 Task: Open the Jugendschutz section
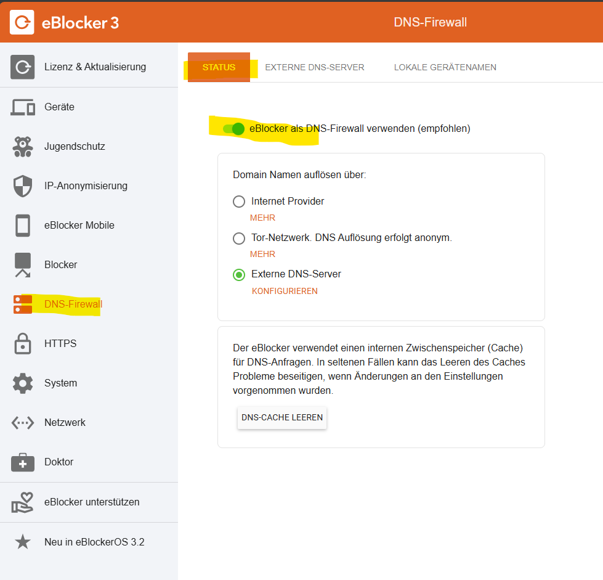[x=75, y=147]
